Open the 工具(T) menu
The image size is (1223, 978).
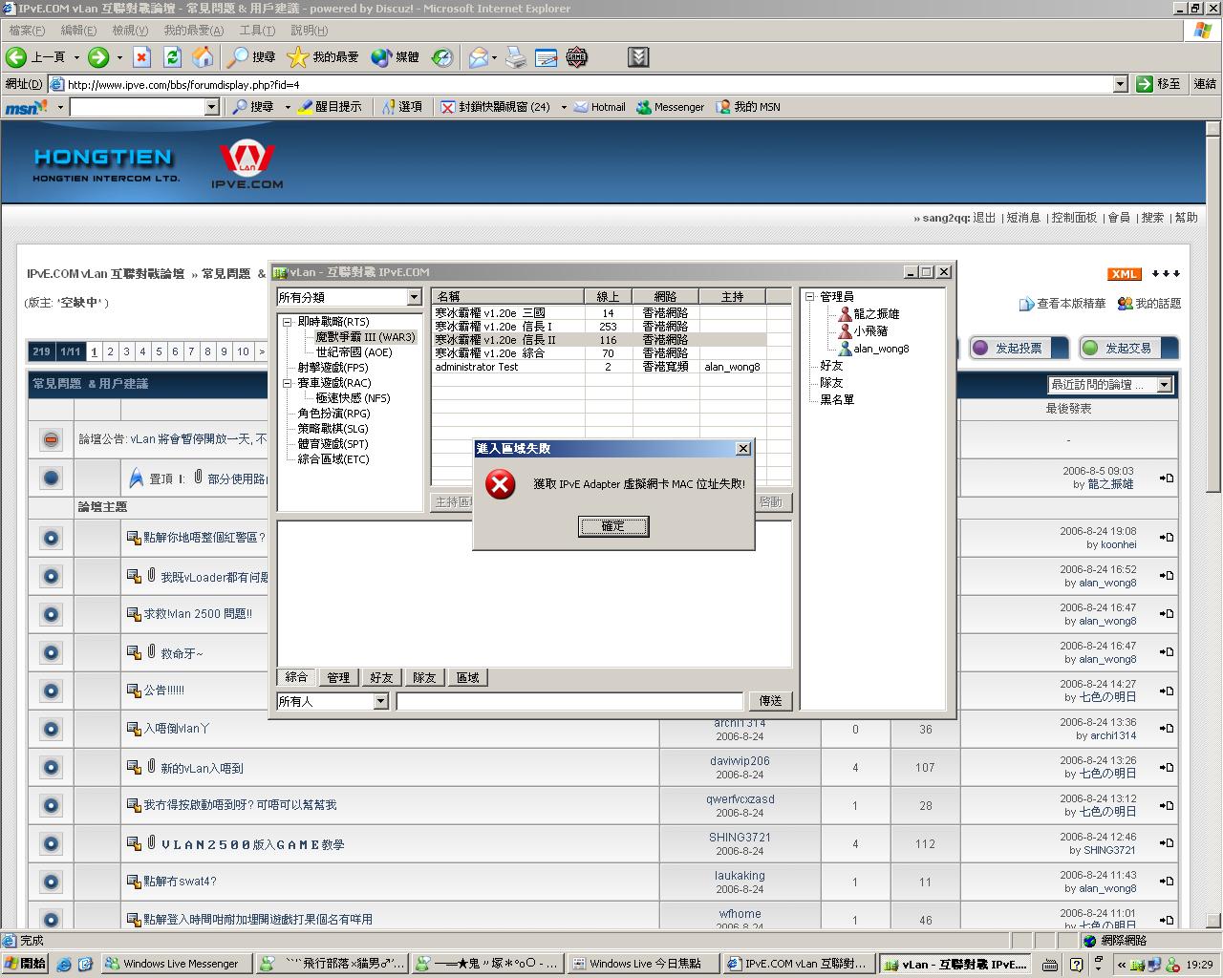point(256,31)
